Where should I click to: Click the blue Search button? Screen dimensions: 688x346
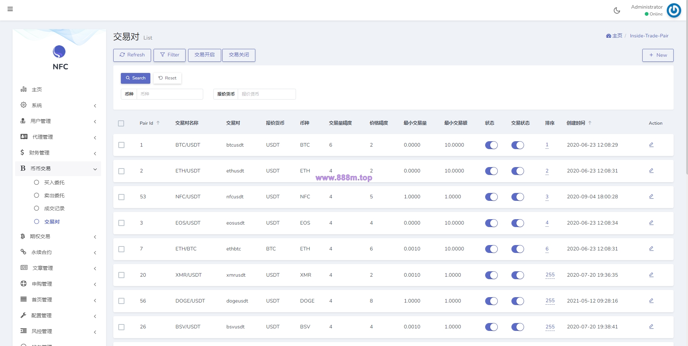pyautogui.click(x=135, y=78)
